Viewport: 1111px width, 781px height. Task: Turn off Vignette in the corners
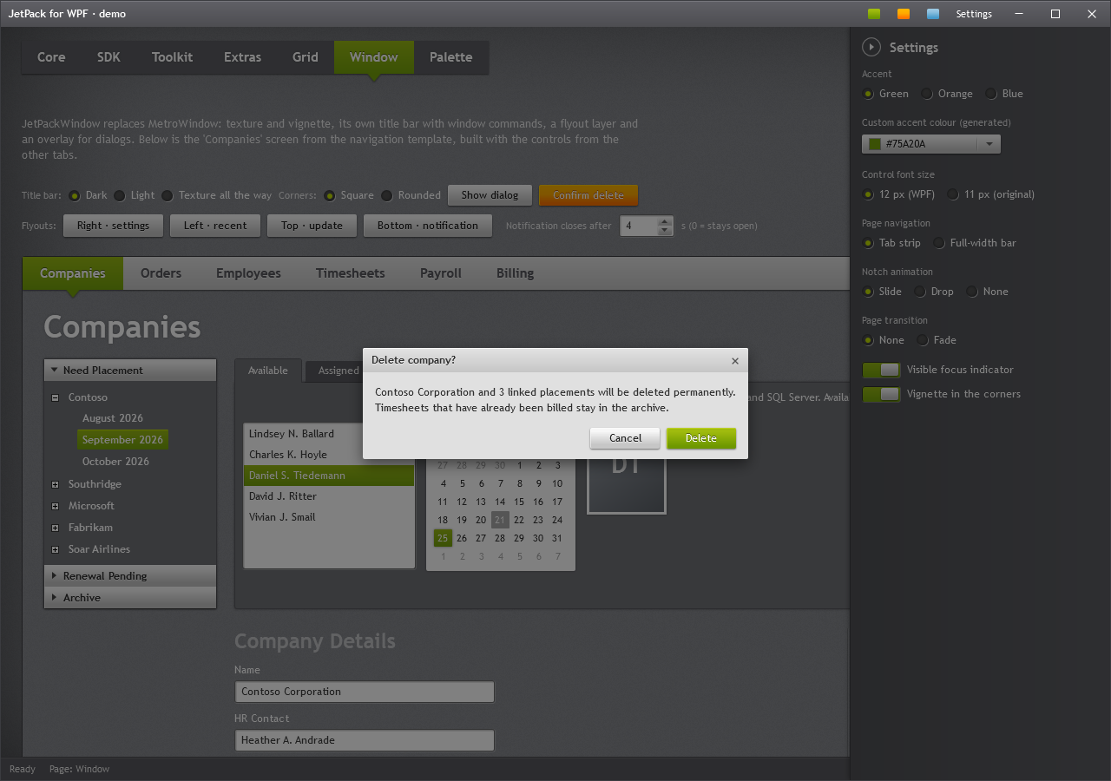(881, 394)
